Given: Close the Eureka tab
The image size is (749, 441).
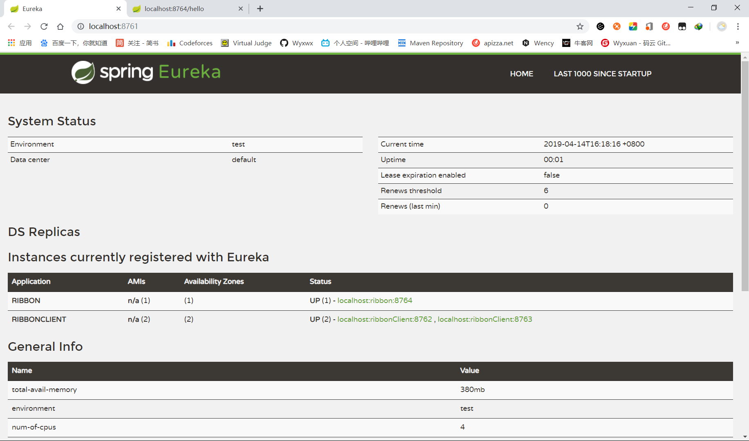Looking at the screenshot, I should click(119, 9).
